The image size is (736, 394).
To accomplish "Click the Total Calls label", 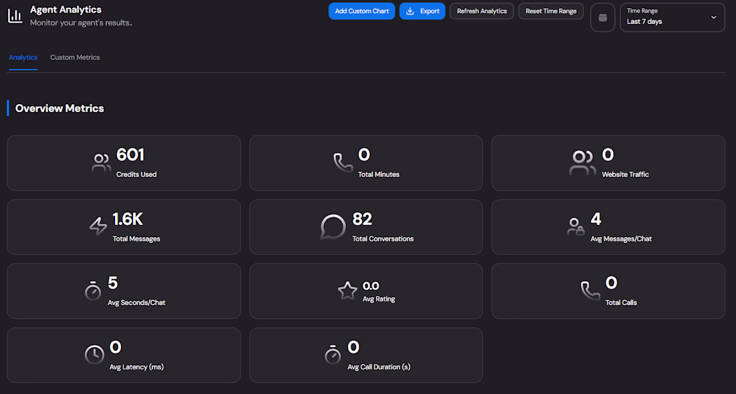I will pos(621,303).
